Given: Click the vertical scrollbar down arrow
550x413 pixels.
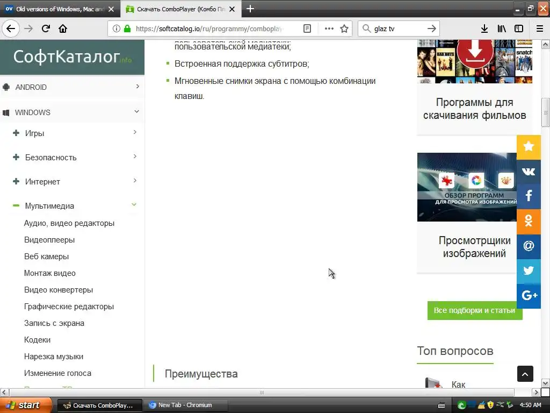Looking at the screenshot, I should point(546,383).
